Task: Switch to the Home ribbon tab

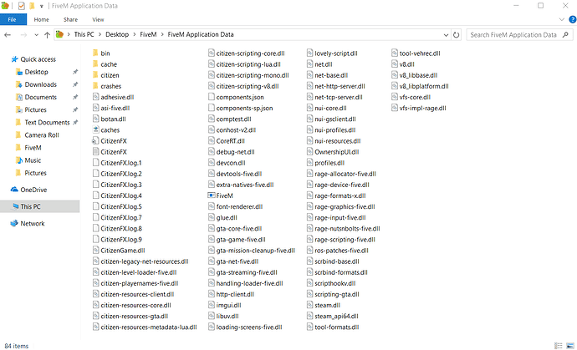Action: click(41, 19)
